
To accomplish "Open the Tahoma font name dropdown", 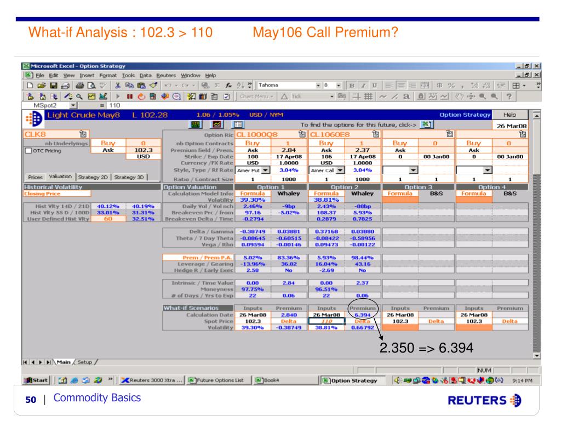I will click(318, 86).
